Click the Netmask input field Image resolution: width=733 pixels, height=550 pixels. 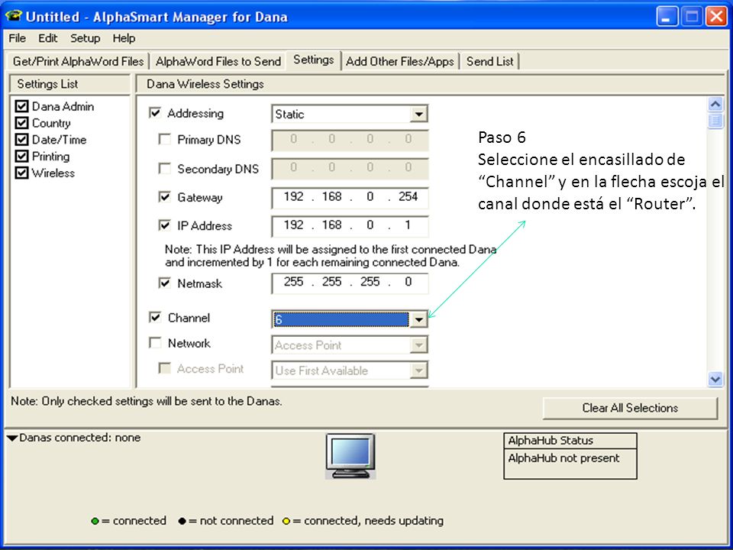[350, 283]
